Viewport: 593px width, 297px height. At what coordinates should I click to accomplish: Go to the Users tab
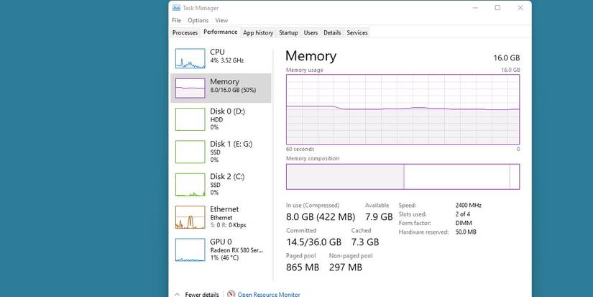pyautogui.click(x=311, y=33)
